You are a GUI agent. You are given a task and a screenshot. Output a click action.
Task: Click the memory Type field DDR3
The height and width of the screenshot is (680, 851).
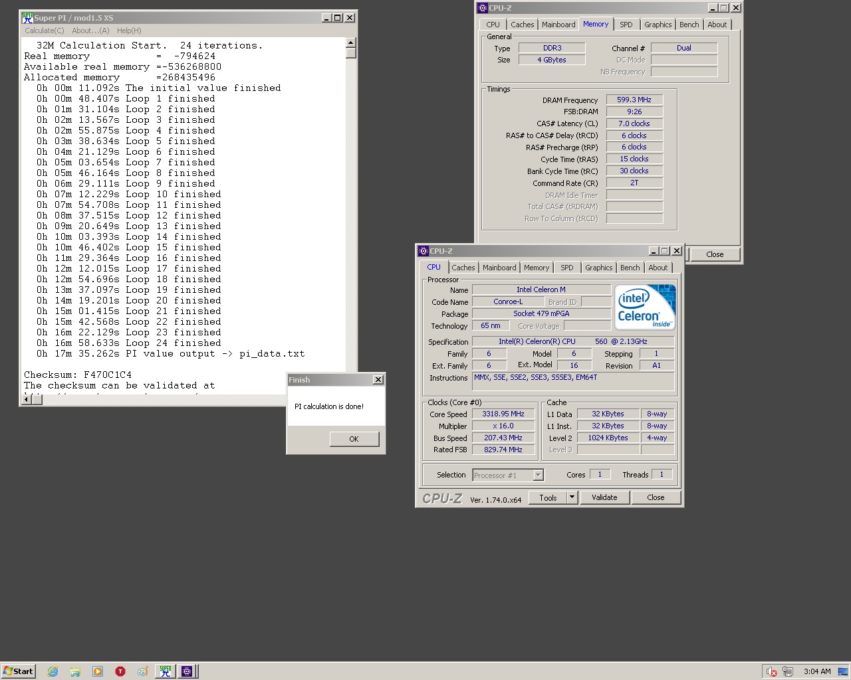tap(552, 48)
